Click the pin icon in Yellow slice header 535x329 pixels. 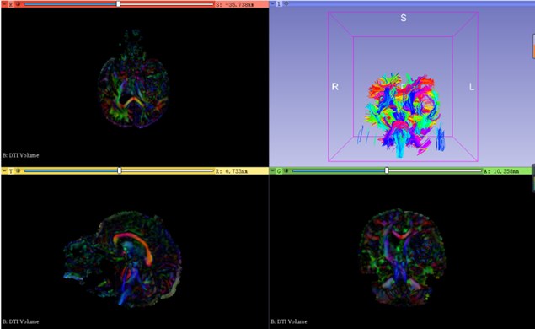click(5, 170)
